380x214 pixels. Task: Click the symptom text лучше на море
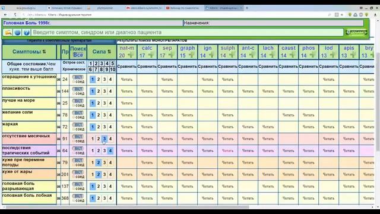tap(18, 100)
